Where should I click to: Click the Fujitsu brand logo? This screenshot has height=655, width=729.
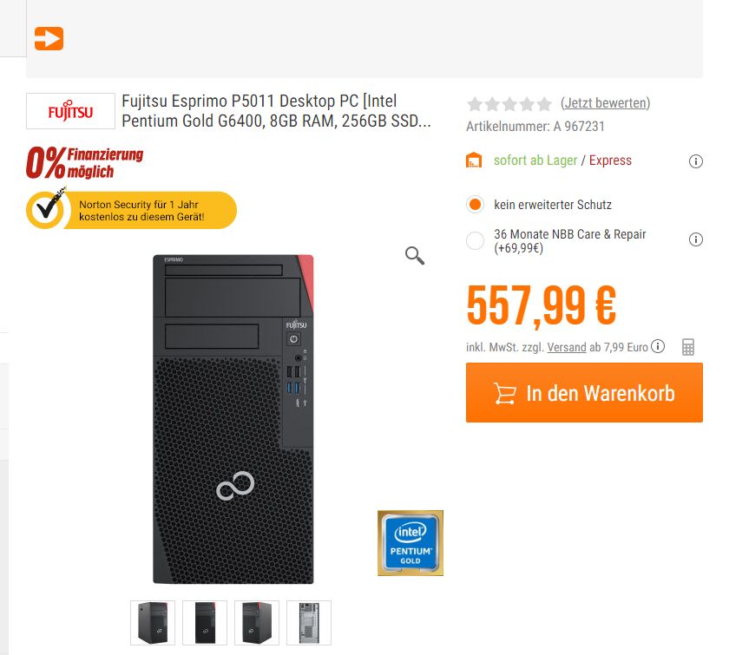click(x=70, y=111)
